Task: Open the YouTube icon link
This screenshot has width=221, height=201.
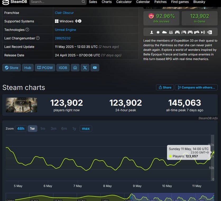Action: pyautogui.click(x=95, y=68)
